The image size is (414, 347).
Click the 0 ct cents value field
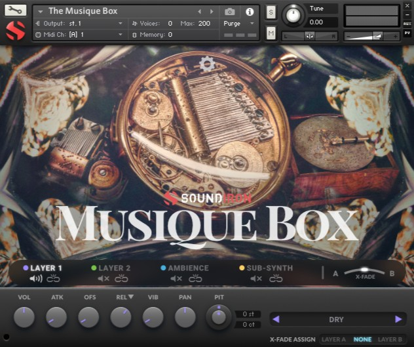(x=248, y=325)
